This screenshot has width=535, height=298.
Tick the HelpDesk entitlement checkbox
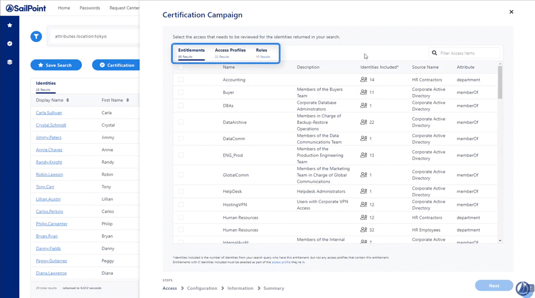coord(181,191)
